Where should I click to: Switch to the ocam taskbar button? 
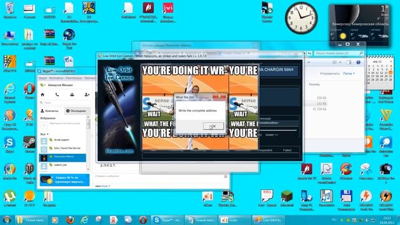(234, 220)
